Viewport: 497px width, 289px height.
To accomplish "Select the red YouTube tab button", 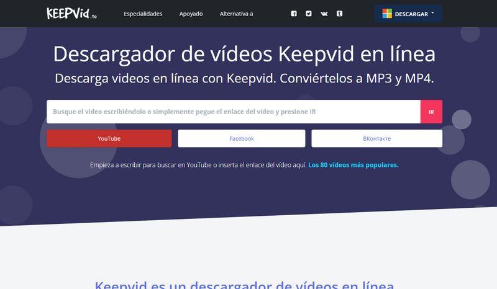I will [x=109, y=138].
